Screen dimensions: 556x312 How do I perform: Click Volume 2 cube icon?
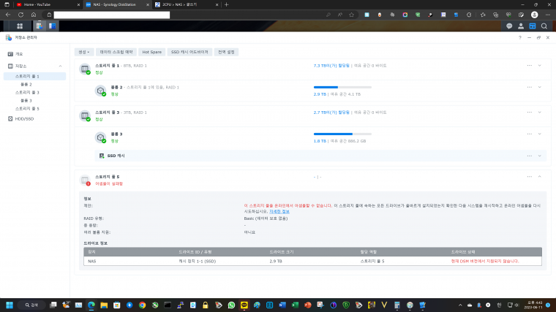[x=101, y=91]
